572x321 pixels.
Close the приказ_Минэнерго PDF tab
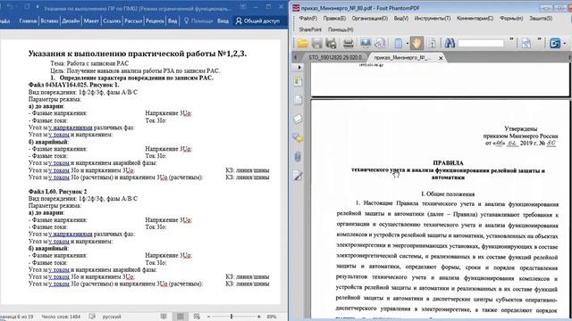coord(441,58)
